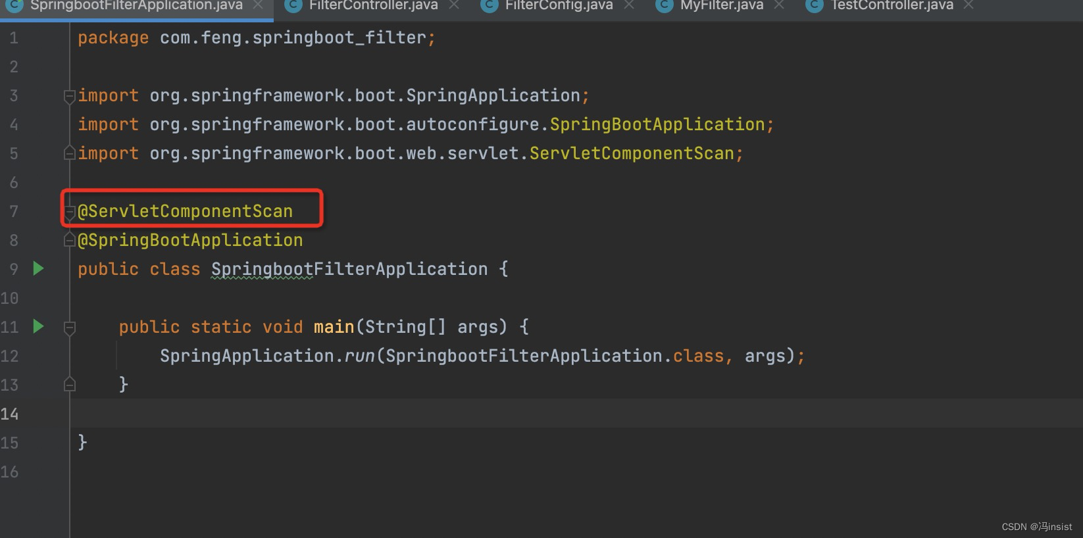Click the MyFilter.java tab class icon
The height and width of the screenshot is (538, 1083).
point(665,5)
